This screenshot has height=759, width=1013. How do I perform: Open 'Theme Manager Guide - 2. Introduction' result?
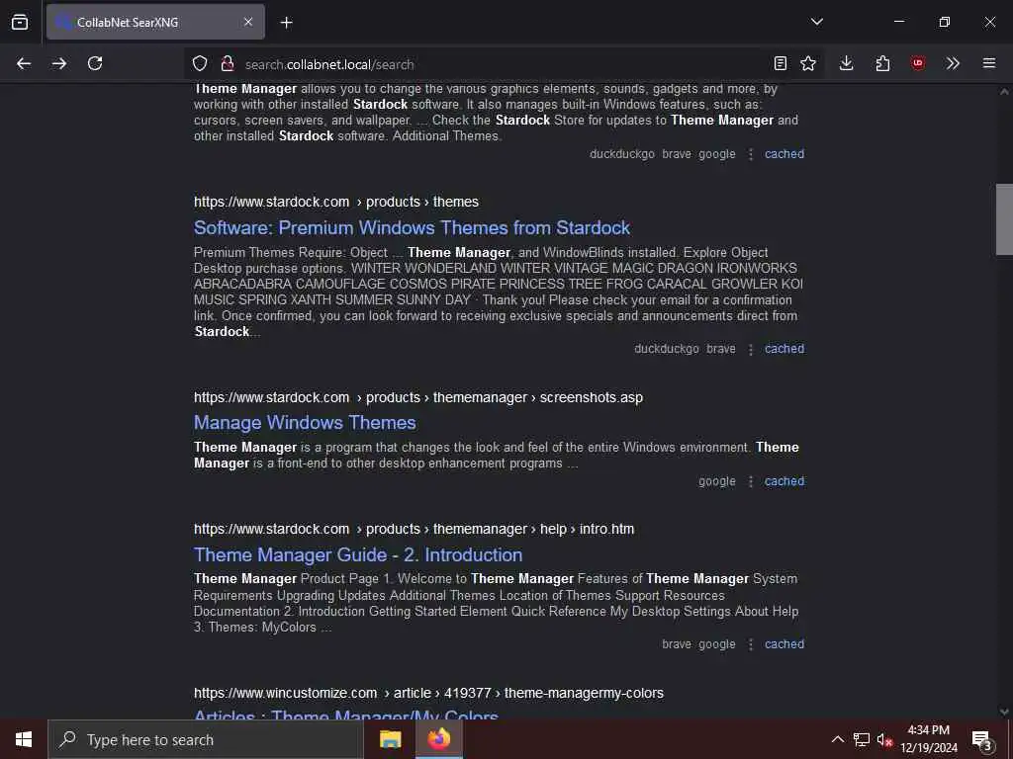point(358,555)
